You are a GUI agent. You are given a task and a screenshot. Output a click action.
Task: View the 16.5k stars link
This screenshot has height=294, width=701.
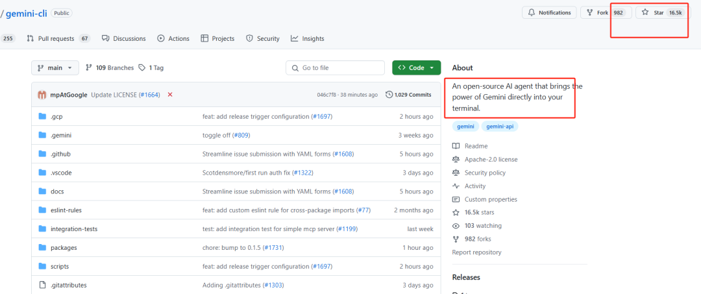point(474,212)
